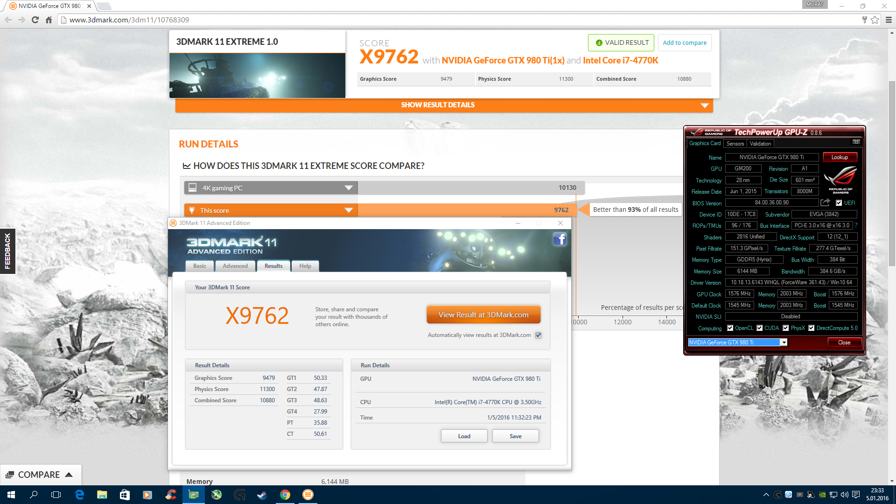Bookmark this page with the star icon
Image resolution: width=896 pixels, height=504 pixels.
pyautogui.click(x=875, y=20)
